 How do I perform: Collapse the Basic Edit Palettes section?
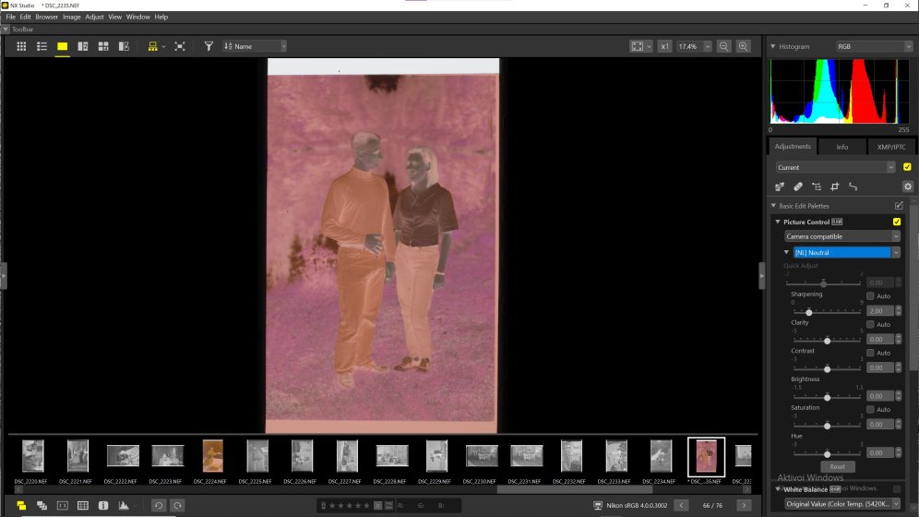pyautogui.click(x=773, y=206)
